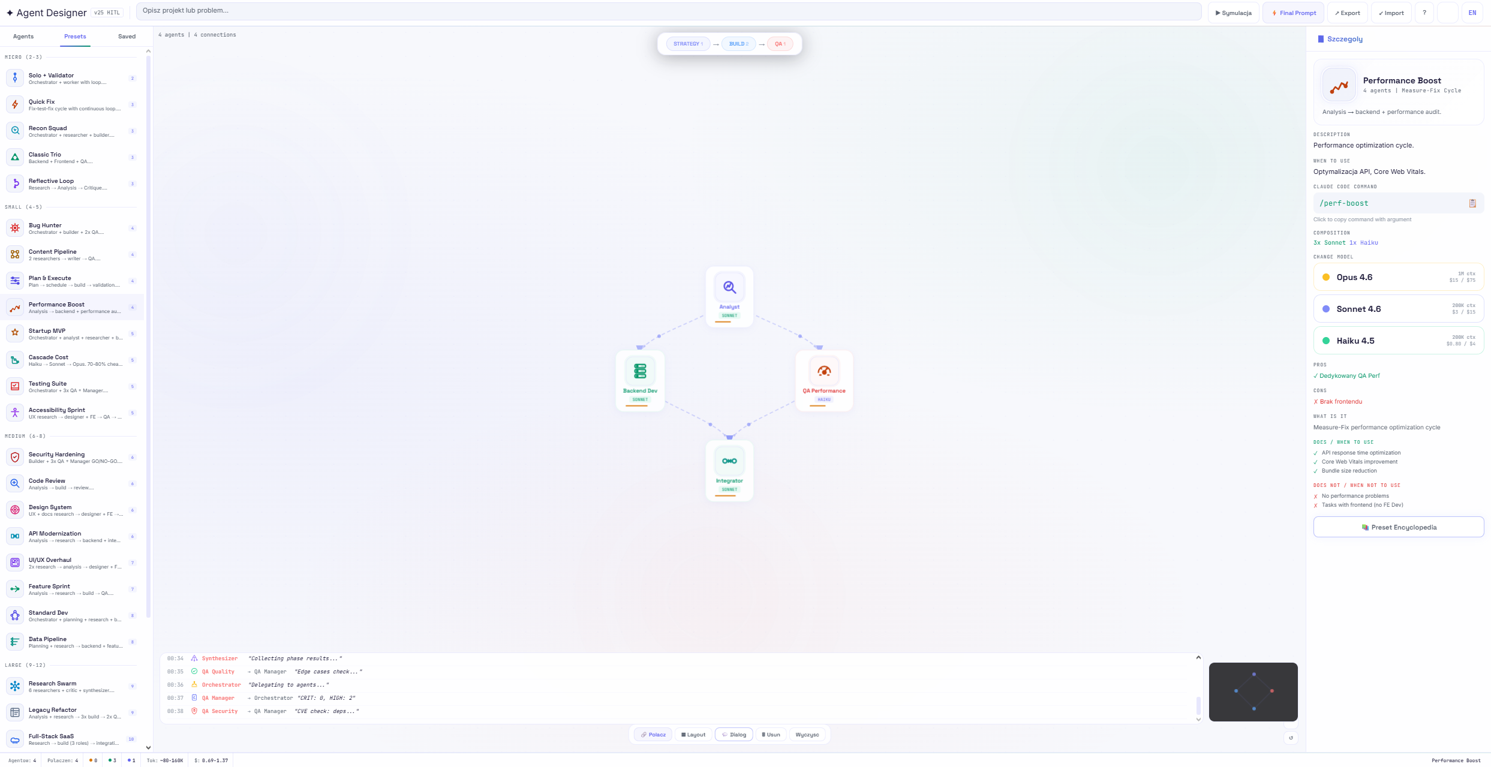
Task: Click the Backend Dev node icon
Action: (639, 372)
